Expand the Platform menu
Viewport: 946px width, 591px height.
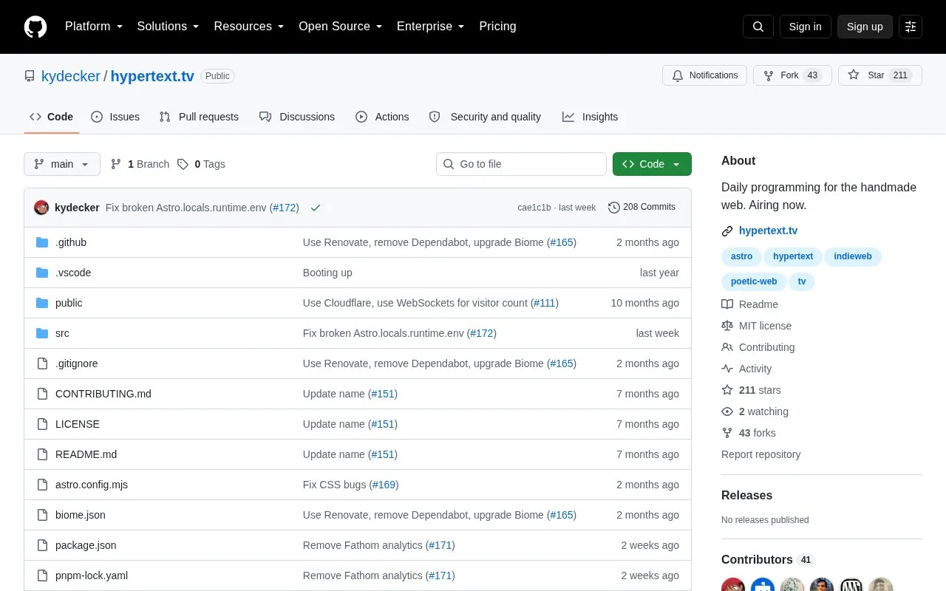[94, 27]
